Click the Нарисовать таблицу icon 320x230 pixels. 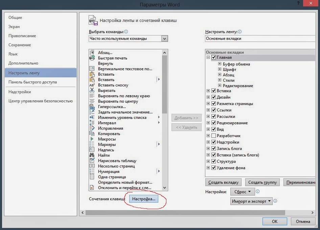(x=92, y=160)
